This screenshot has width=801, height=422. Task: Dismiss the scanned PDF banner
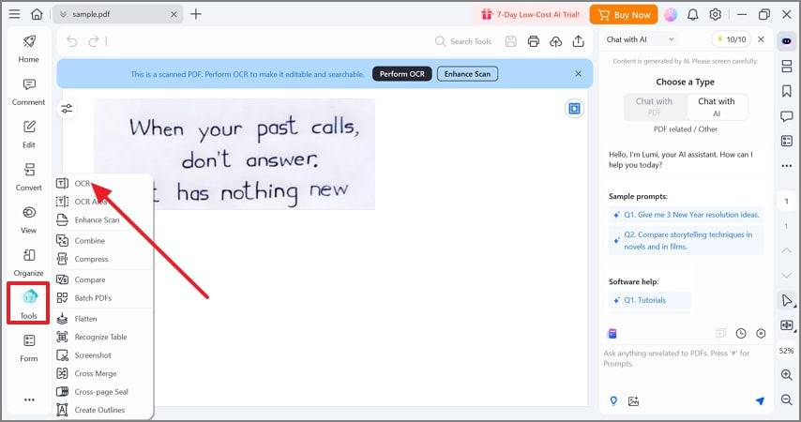[x=578, y=74]
